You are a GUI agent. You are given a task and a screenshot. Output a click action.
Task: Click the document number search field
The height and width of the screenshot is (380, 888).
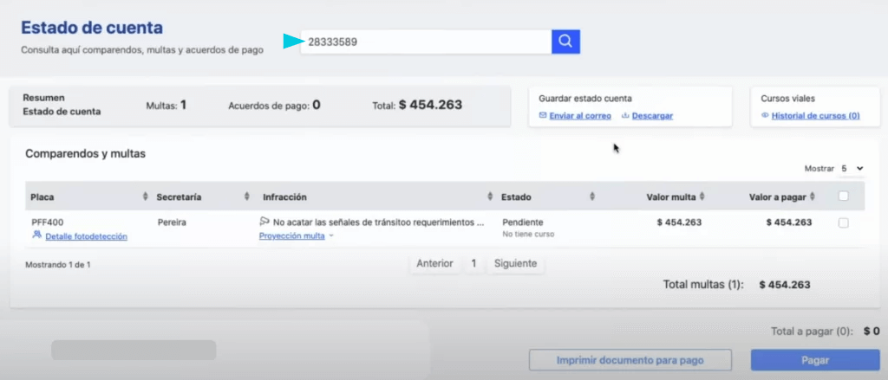426,42
